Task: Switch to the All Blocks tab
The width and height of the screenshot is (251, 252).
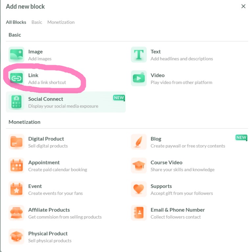Action: tap(16, 22)
